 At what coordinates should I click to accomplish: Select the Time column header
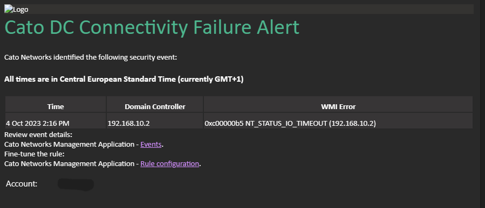(x=56, y=106)
